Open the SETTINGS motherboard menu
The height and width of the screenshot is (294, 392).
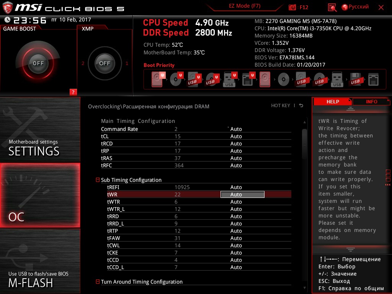tap(40, 129)
